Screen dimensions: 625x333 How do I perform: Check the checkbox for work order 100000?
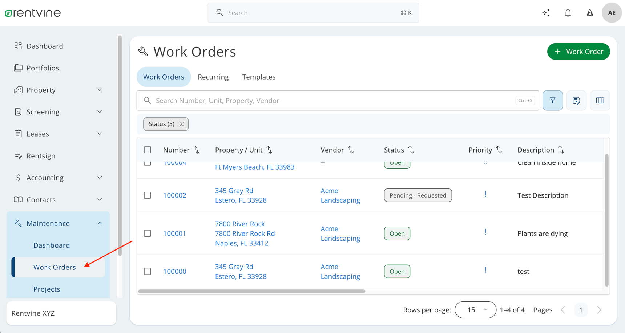[148, 271]
